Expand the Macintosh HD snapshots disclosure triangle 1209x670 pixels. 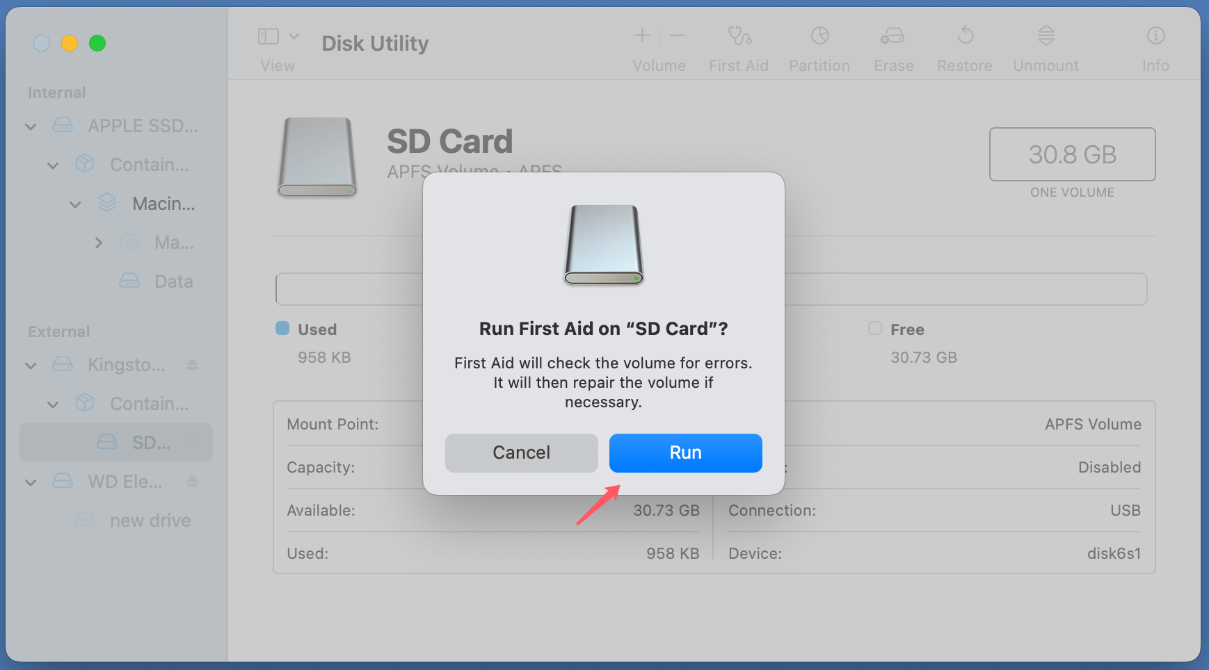pyautogui.click(x=98, y=243)
